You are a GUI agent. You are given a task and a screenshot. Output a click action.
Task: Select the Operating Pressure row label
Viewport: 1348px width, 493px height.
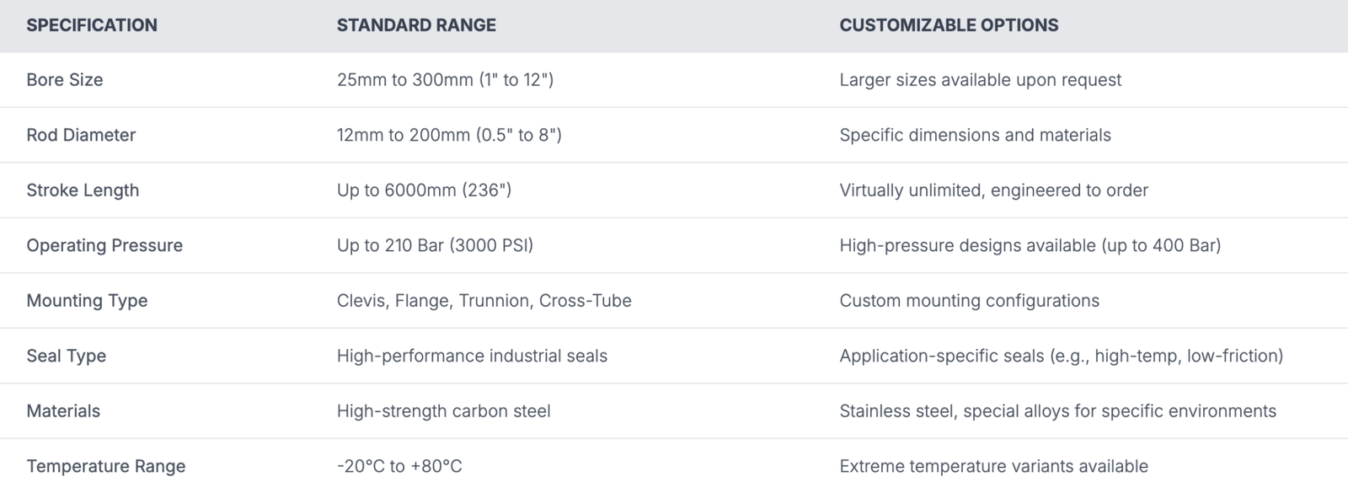click(104, 245)
